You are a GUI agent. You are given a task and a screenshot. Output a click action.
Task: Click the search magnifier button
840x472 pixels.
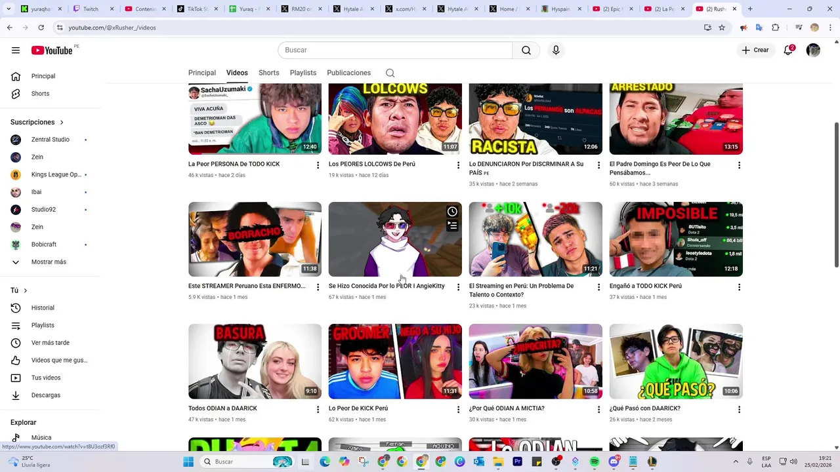point(526,50)
